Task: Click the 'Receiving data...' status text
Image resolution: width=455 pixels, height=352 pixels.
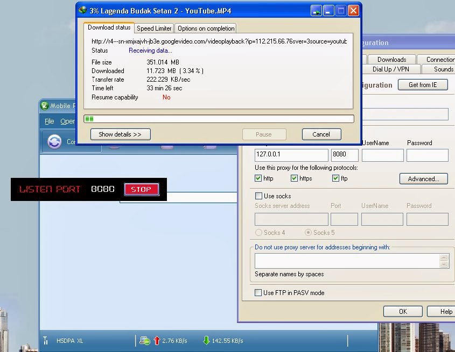Action: pos(150,51)
